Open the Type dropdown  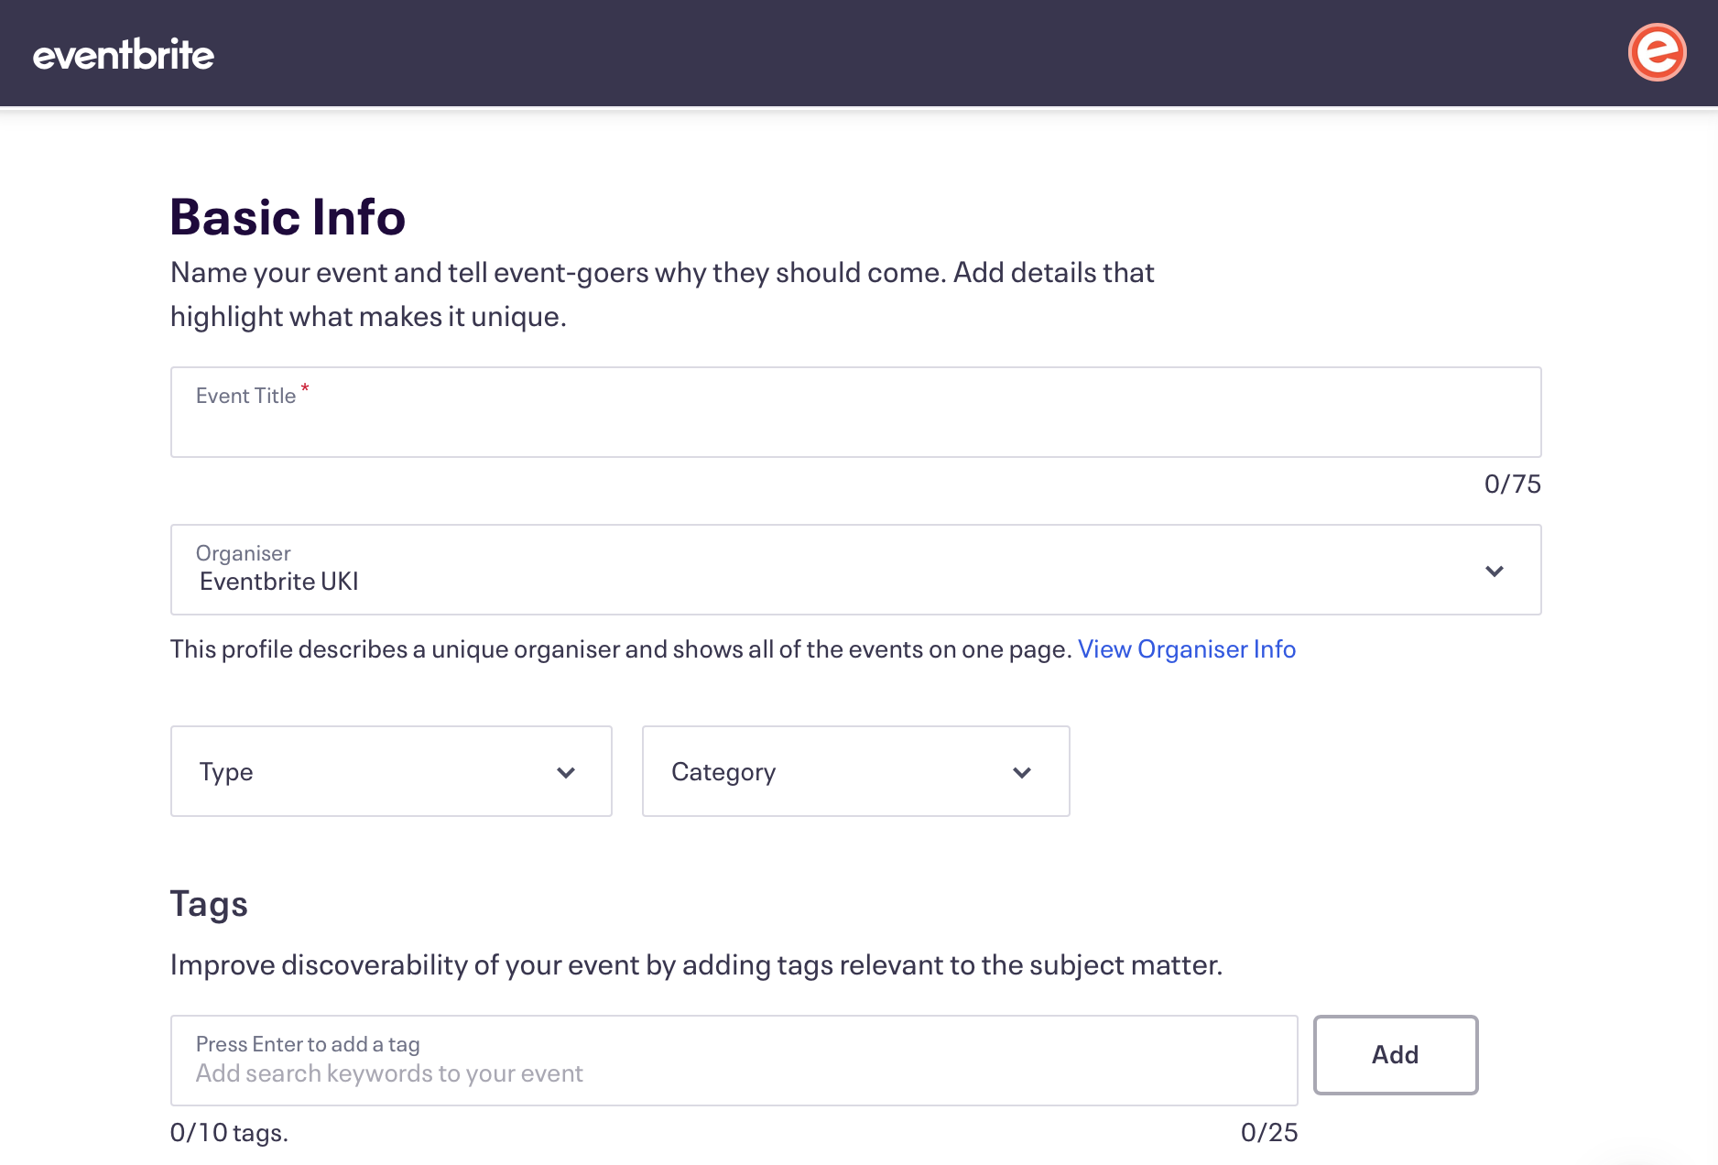tap(390, 771)
